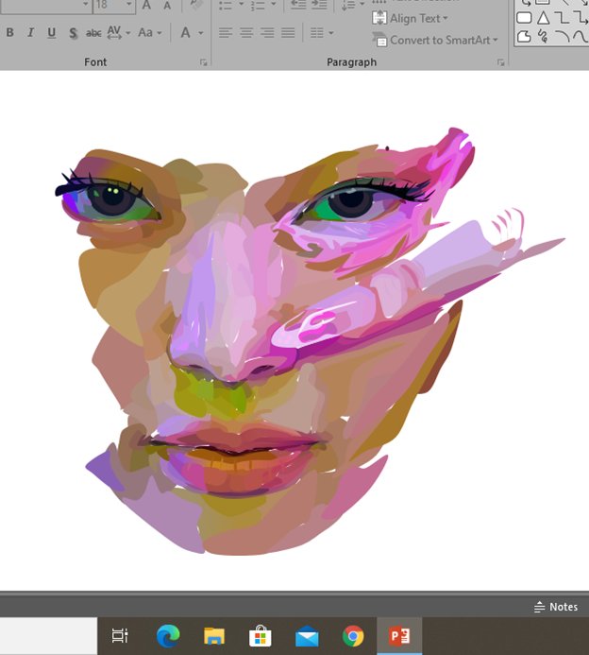Open bullets list dropdown arrow
The image size is (589, 655).
(x=241, y=5)
